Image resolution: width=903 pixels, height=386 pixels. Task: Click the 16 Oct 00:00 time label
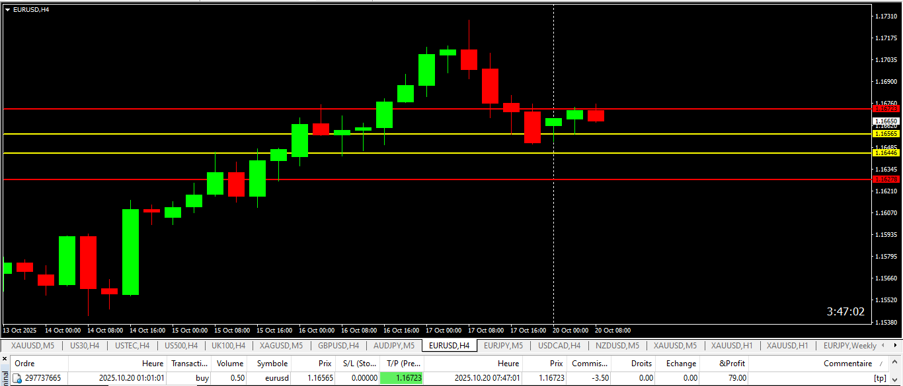317,331
